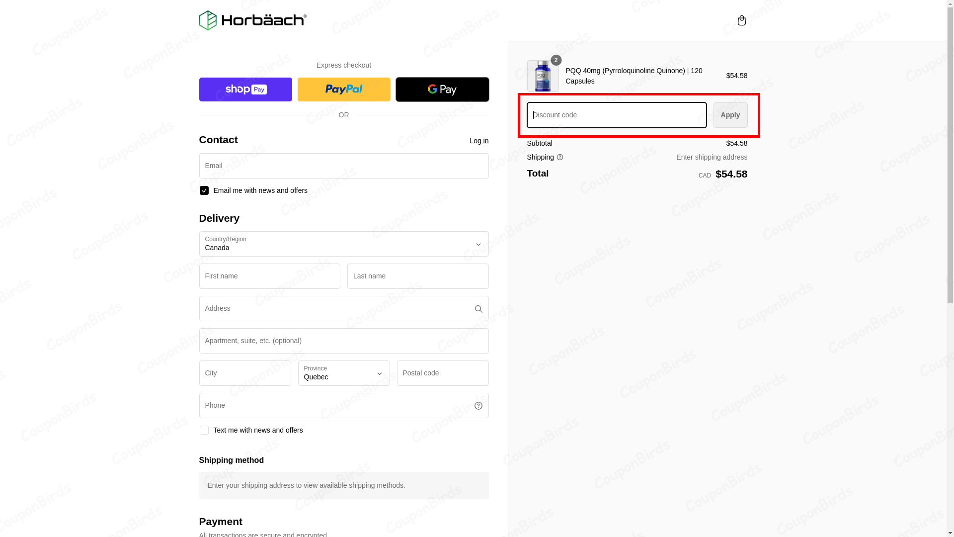Click the Log in link
The image size is (954, 537).
(x=479, y=141)
